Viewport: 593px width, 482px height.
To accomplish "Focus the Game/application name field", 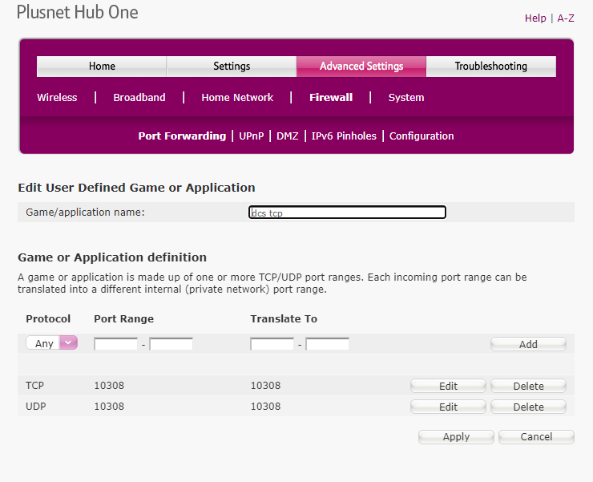I will pos(347,212).
